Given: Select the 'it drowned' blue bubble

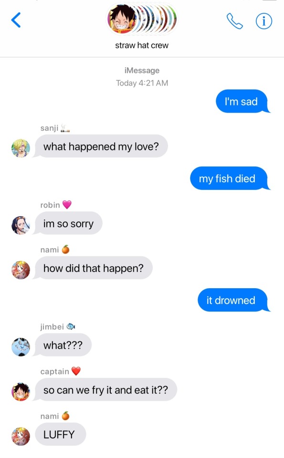Looking at the screenshot, I should pyautogui.click(x=233, y=300).
